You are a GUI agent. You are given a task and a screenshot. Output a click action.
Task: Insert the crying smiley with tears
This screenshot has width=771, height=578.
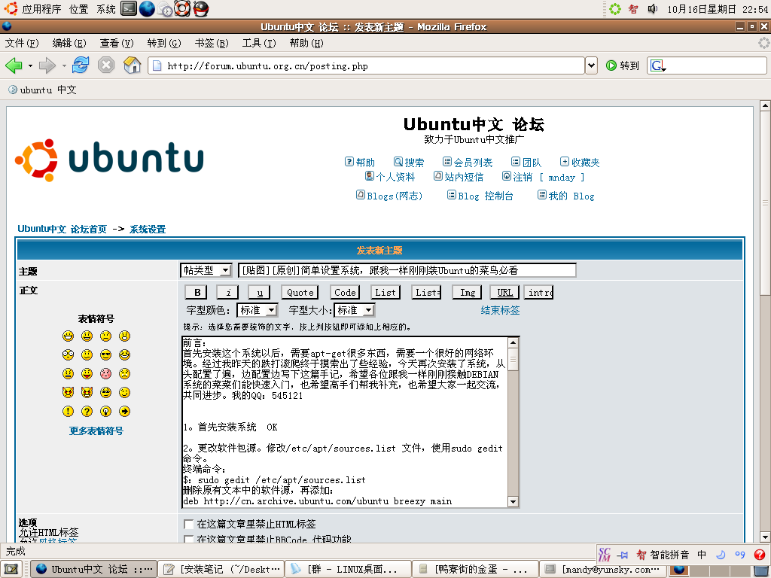[125, 373]
